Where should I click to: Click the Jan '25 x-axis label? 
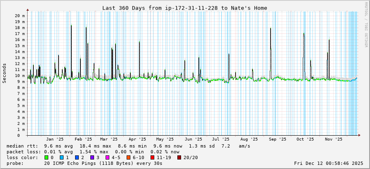click(55, 139)
